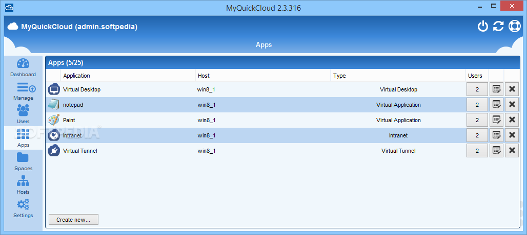
Task: Go to Hosts section in sidebar
Action: tap(23, 185)
